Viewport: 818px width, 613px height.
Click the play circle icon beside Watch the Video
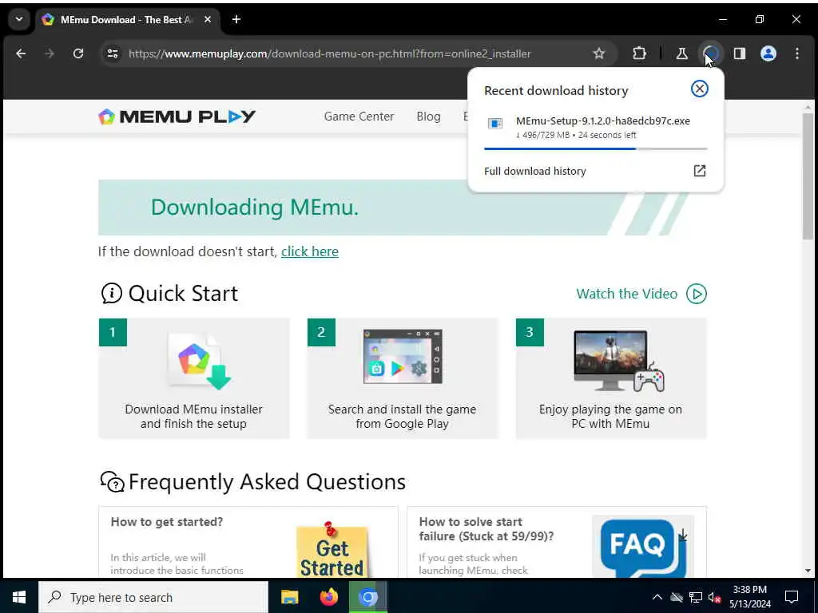(696, 294)
